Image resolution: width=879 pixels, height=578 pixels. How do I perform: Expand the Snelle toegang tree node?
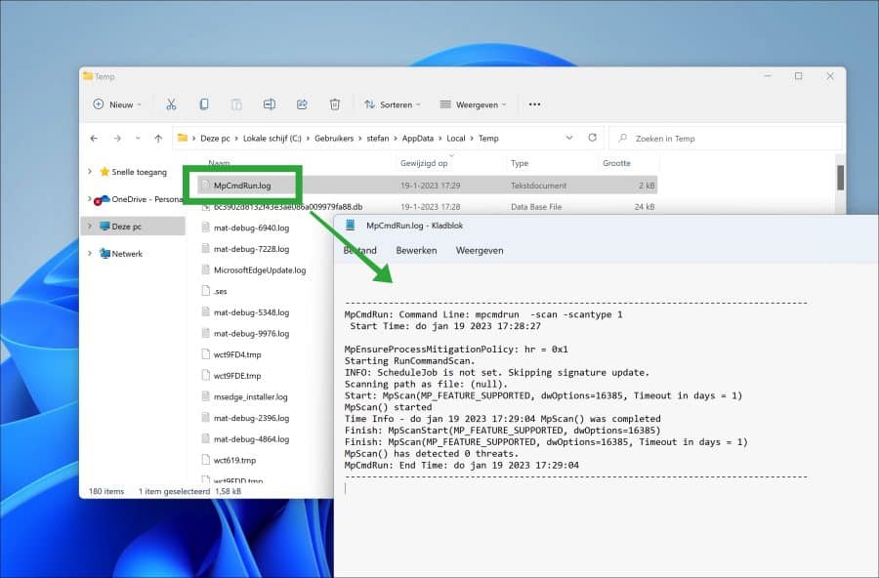[x=90, y=172]
